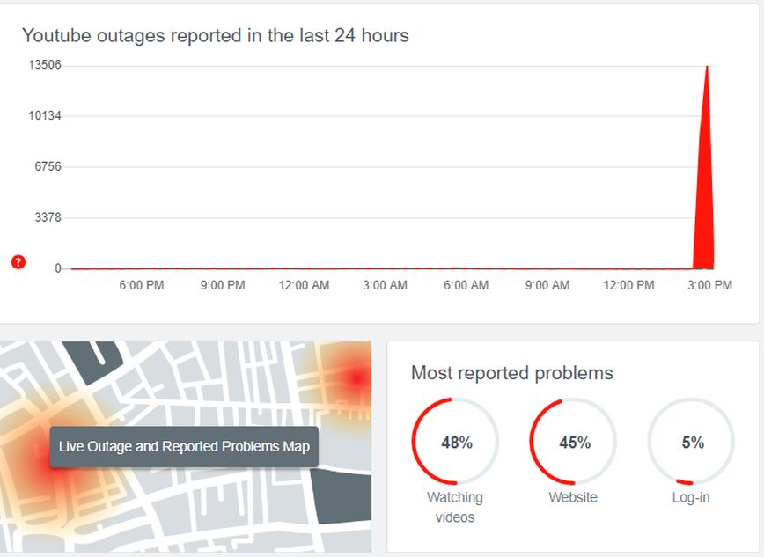This screenshot has width=764, height=557.
Task: Click the red hotspot at map's top-right corner
Action: click(356, 377)
